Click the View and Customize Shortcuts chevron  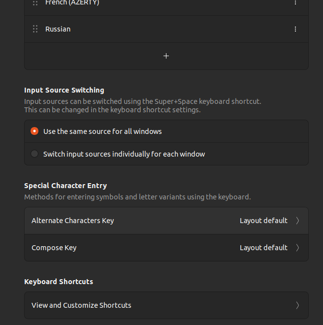point(297,305)
